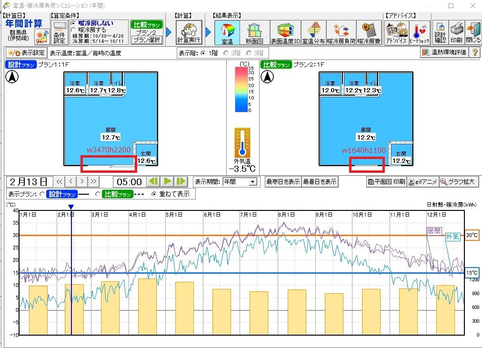
Task: Click the temperature color scale legend
Action: point(241,89)
